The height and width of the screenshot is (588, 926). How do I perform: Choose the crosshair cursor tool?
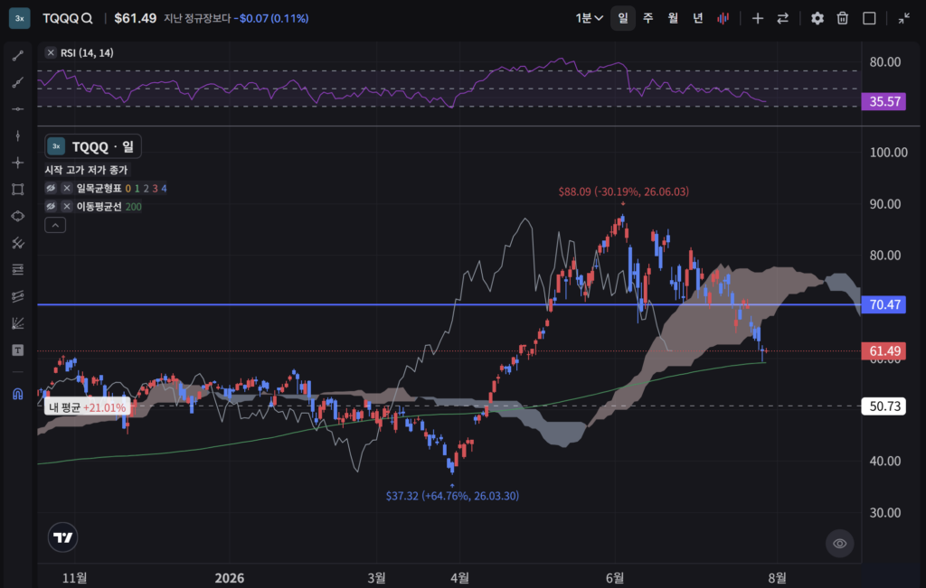tap(18, 163)
